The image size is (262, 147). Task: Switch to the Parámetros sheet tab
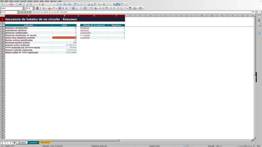(45, 143)
